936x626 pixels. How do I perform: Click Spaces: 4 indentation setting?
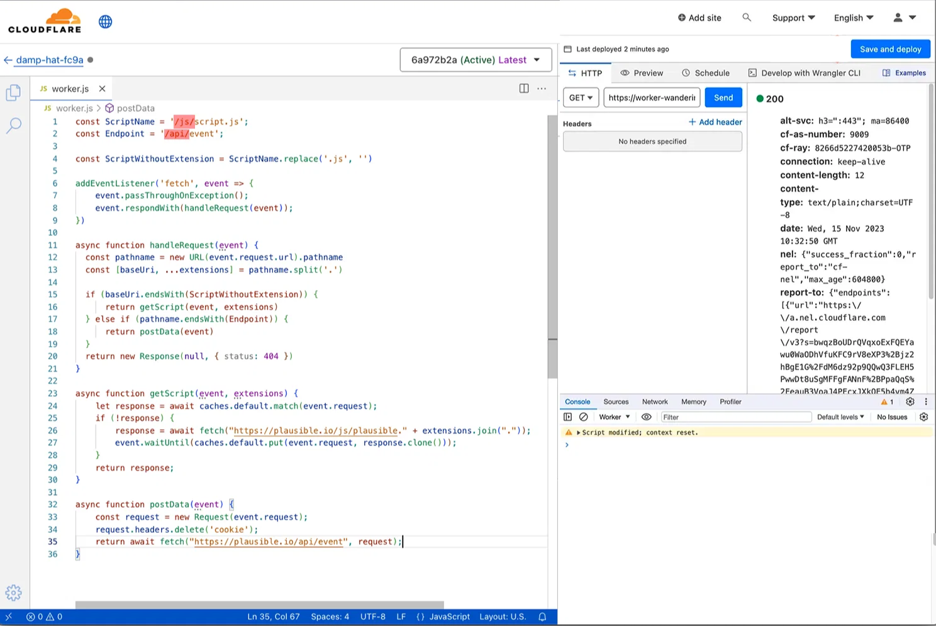330,617
